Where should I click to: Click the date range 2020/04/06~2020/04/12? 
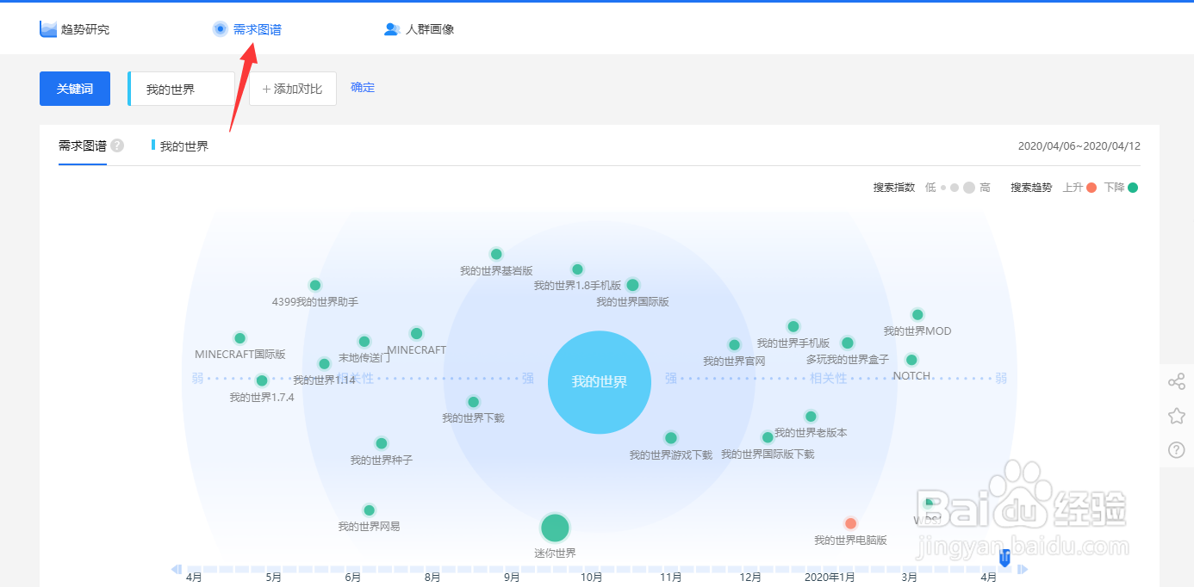(1079, 146)
